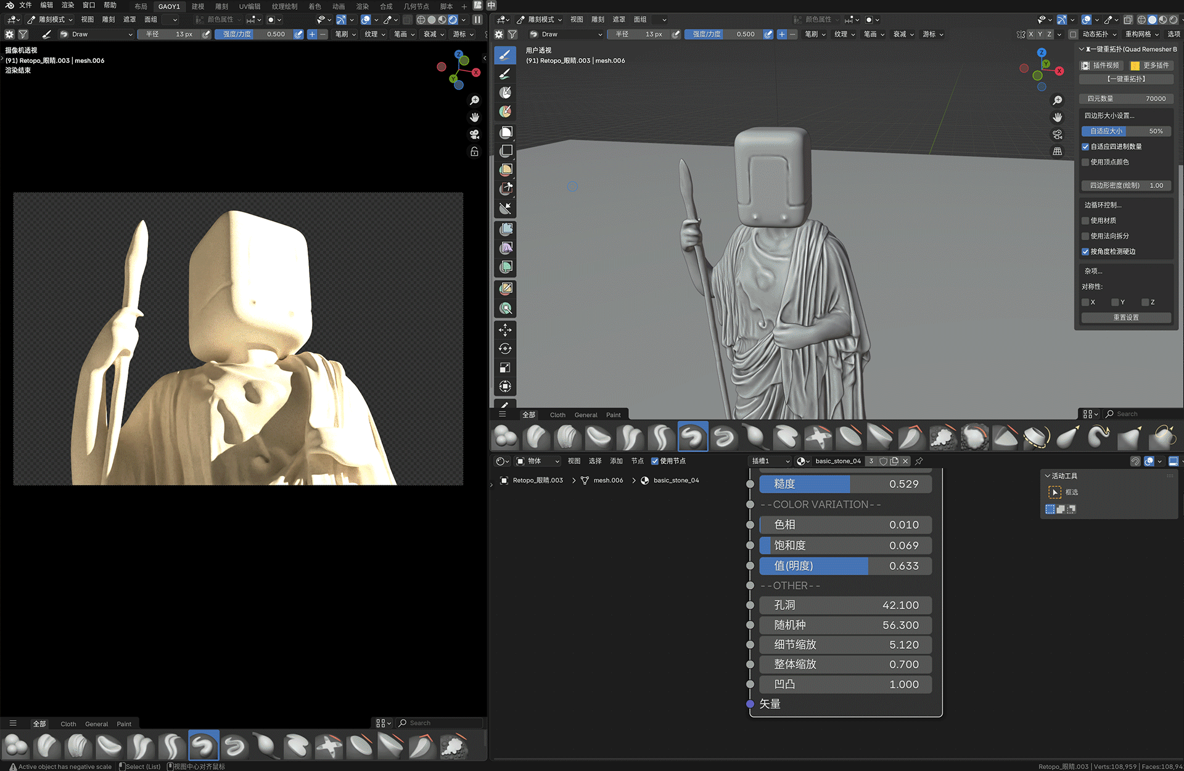Select the Move tool in right viewport toolbar
This screenshot has height=771, width=1184.
click(x=505, y=330)
